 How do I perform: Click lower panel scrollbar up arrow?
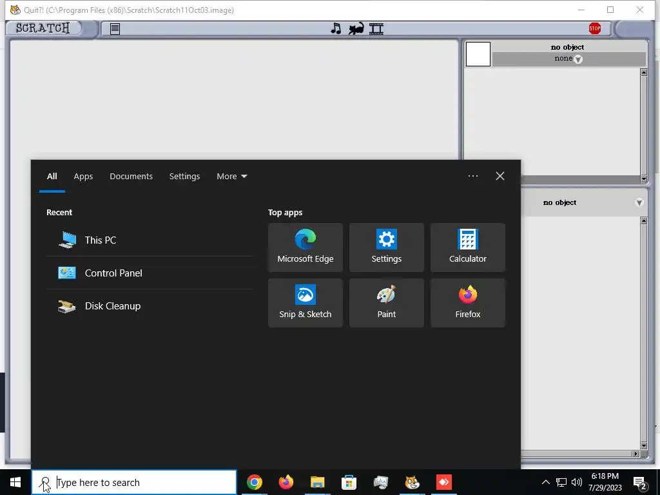(x=644, y=221)
